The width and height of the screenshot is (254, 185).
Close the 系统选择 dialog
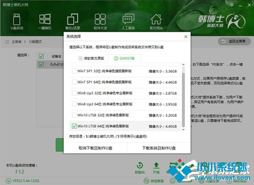186,37
